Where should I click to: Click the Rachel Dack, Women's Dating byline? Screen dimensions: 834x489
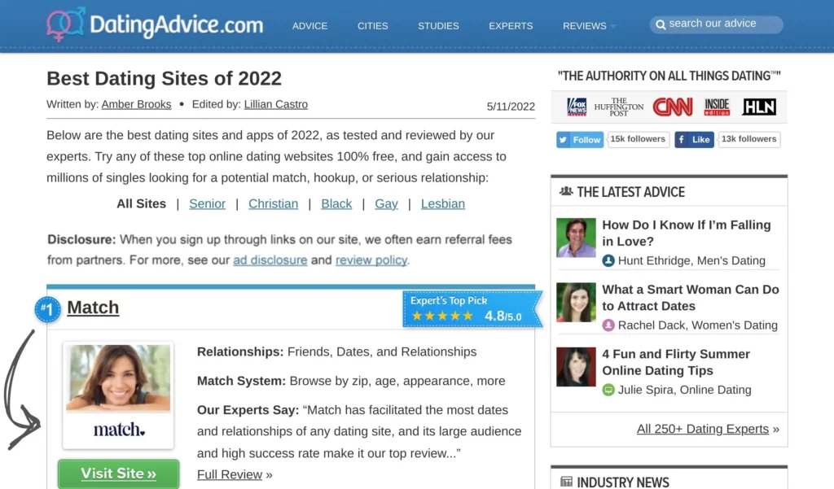[x=698, y=325]
